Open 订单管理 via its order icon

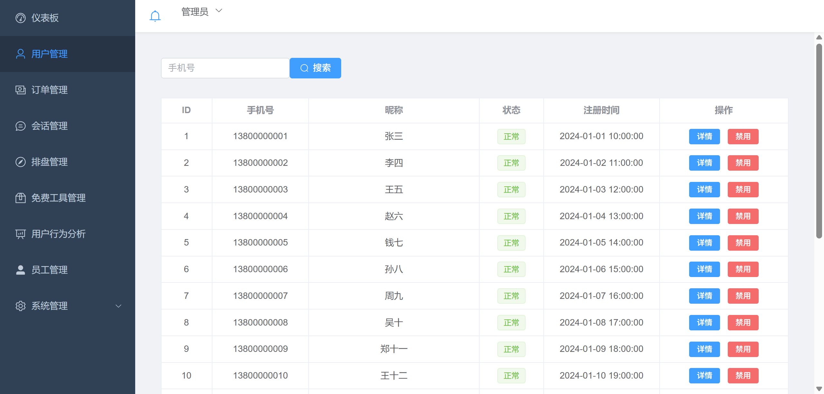click(x=20, y=90)
